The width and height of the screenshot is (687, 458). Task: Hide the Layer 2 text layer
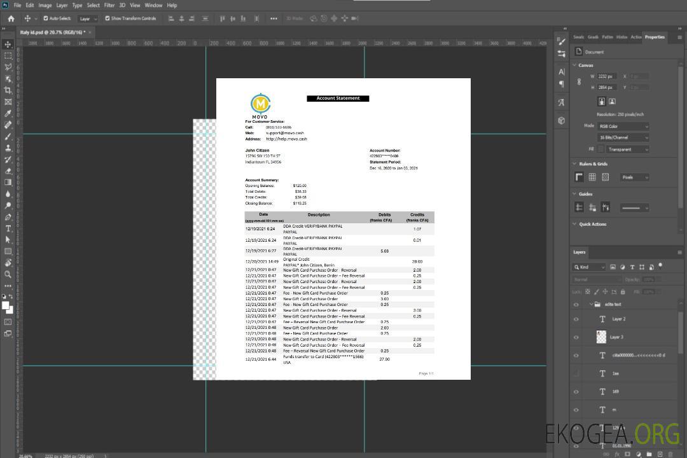(x=576, y=319)
